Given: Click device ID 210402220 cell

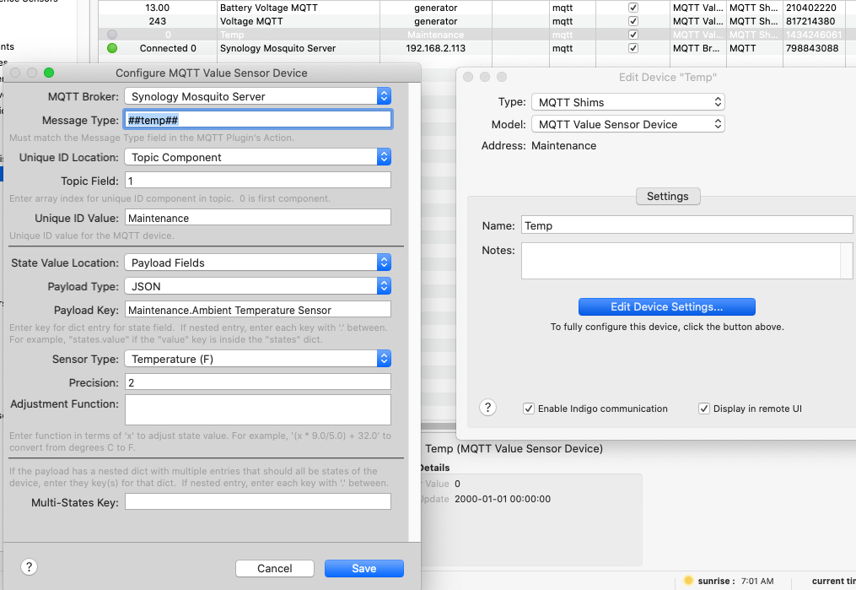Looking at the screenshot, I should pos(811,8).
